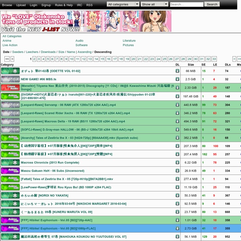Click download icon for NEW GAME! #06

click(x=178, y=79)
